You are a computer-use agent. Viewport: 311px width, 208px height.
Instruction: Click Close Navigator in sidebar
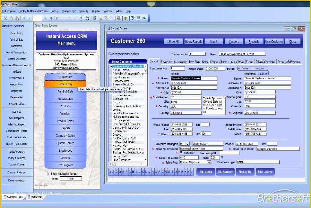click(x=16, y=180)
